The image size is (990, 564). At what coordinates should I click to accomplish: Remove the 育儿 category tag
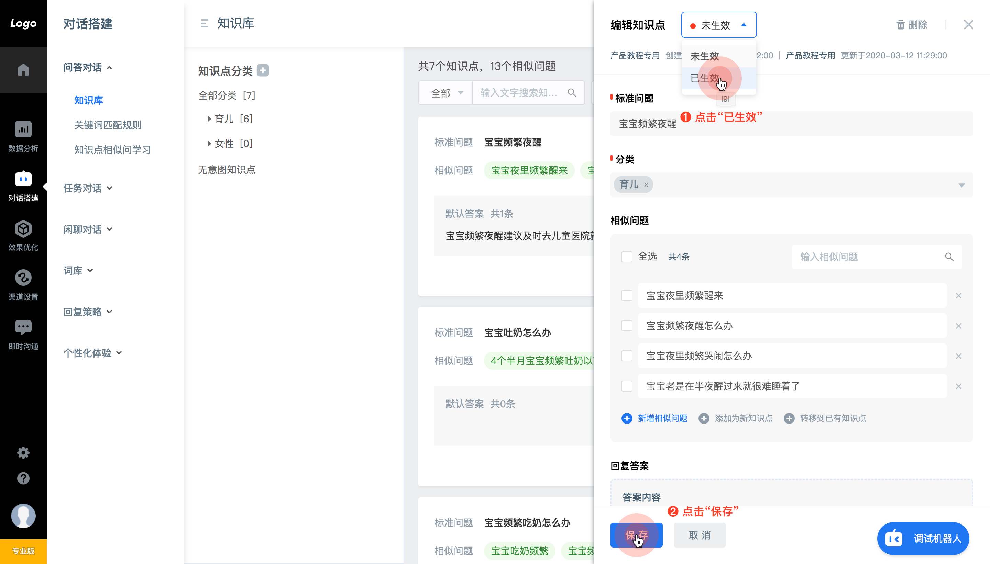click(646, 185)
